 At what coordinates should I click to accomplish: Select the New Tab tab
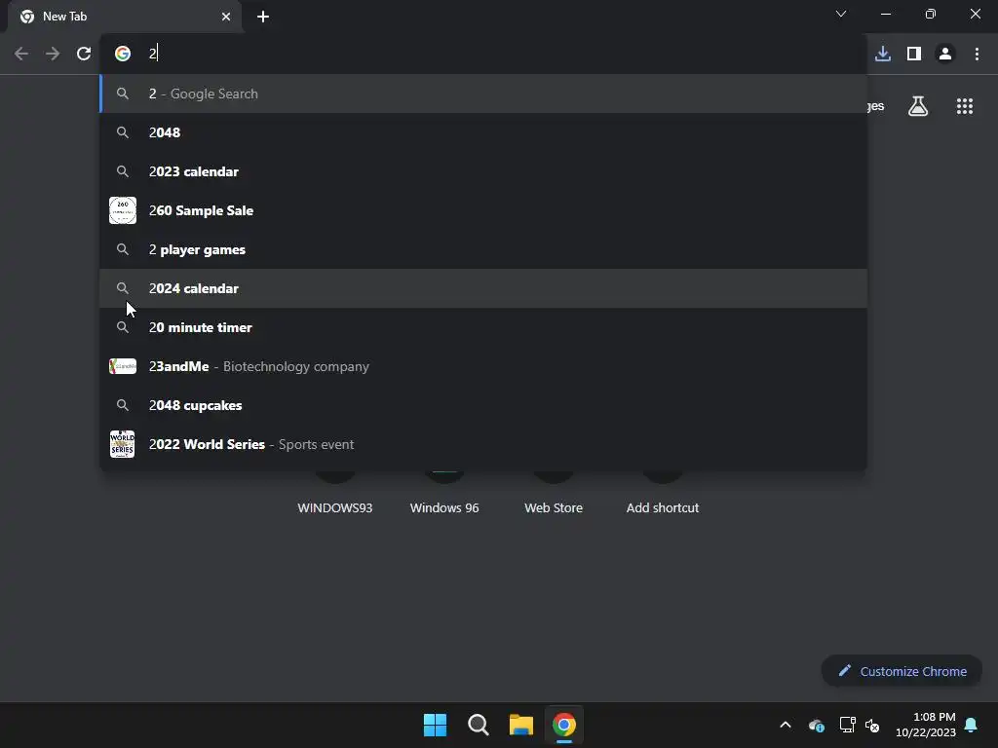tap(125, 17)
